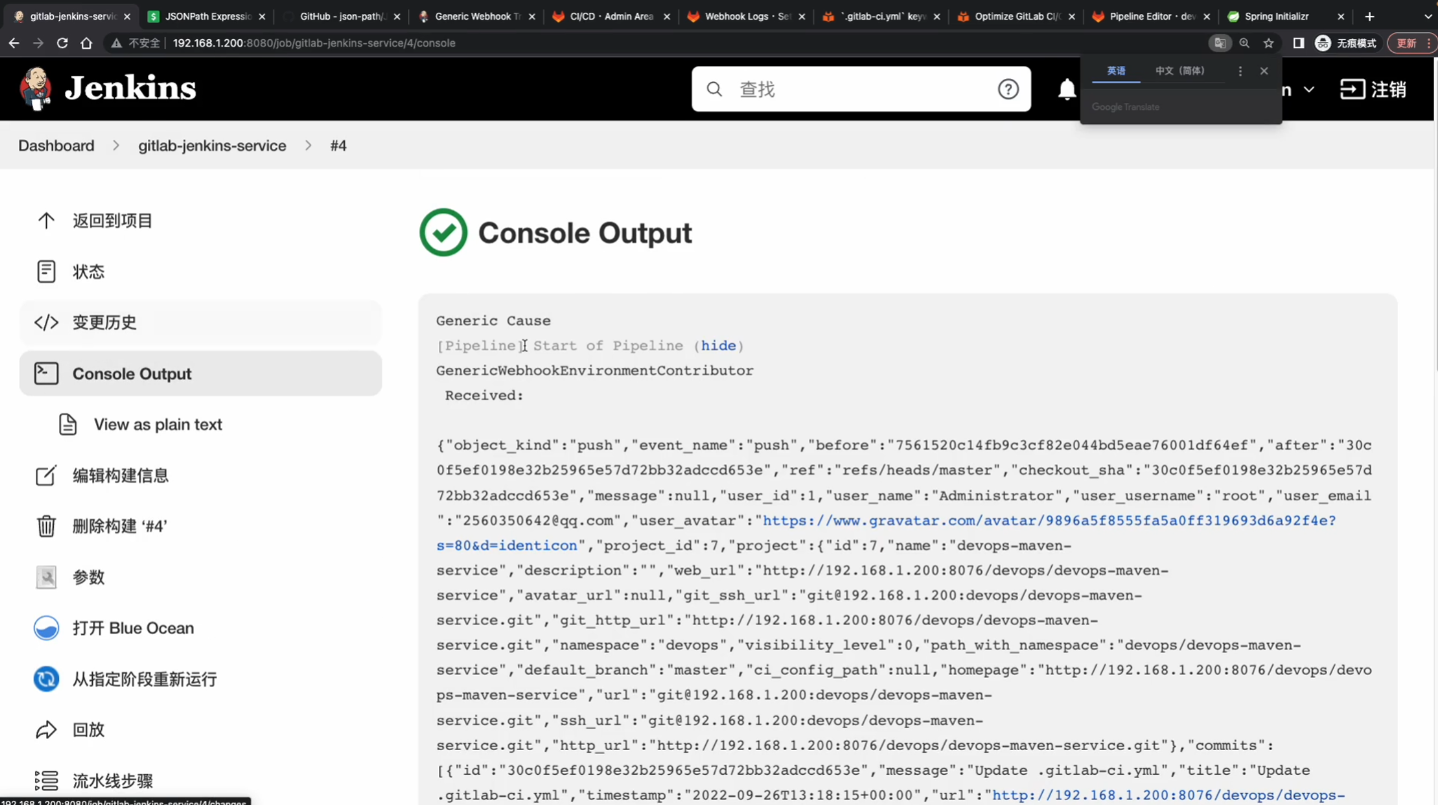This screenshot has width=1438, height=805.
Task: Switch to the GitHub json-path tab
Action: pos(342,16)
